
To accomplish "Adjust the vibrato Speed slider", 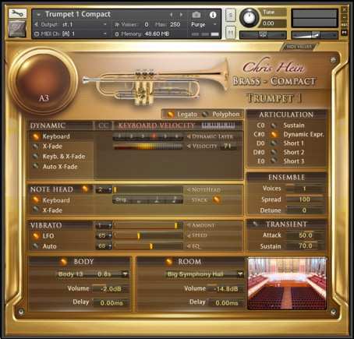I will point(148,235).
